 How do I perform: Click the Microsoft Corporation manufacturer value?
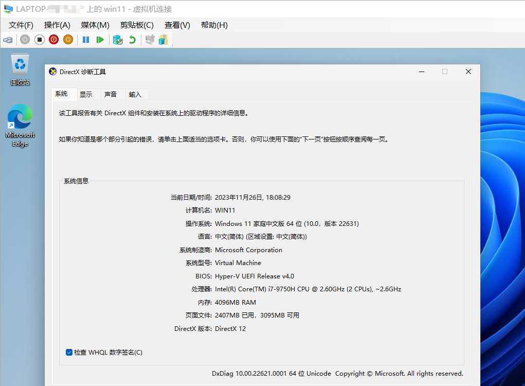click(x=248, y=250)
